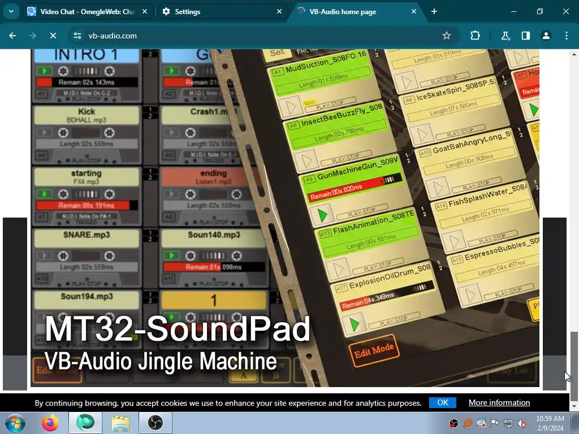Open the profile avatar menu

[x=546, y=36]
